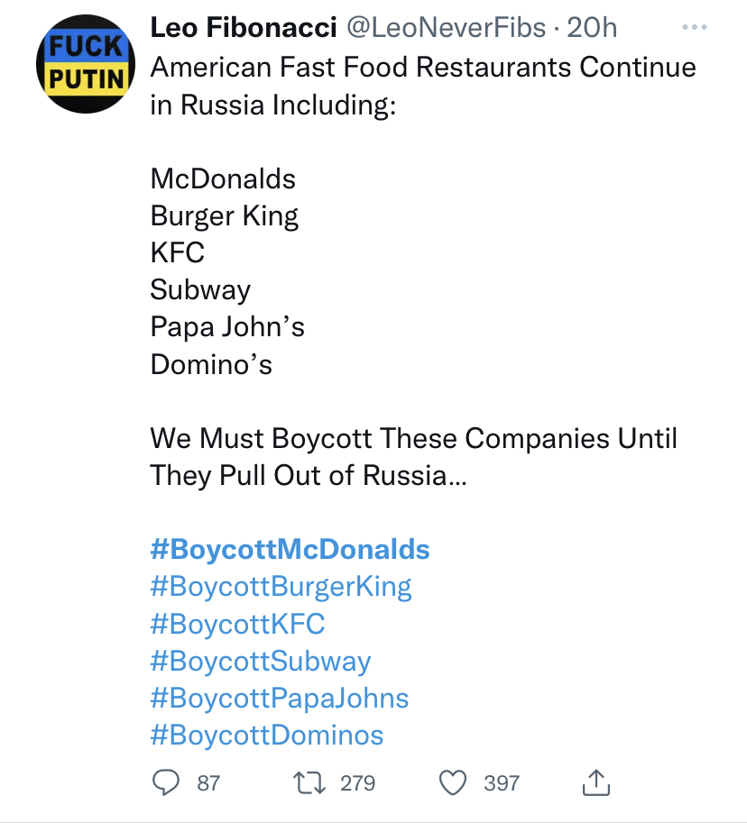View the 397 likes count
Viewport: 747px width, 823px height.
(502, 783)
